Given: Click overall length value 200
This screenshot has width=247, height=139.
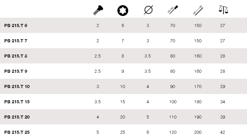Looking at the screenshot, I should click(x=198, y=132).
